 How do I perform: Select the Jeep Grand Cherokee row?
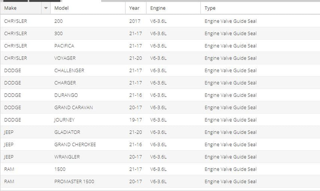[x=160, y=144]
